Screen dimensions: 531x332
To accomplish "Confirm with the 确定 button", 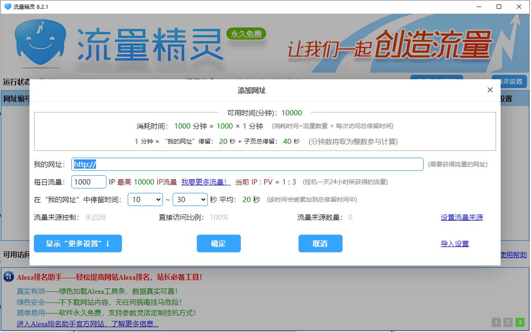I will (x=219, y=243).
